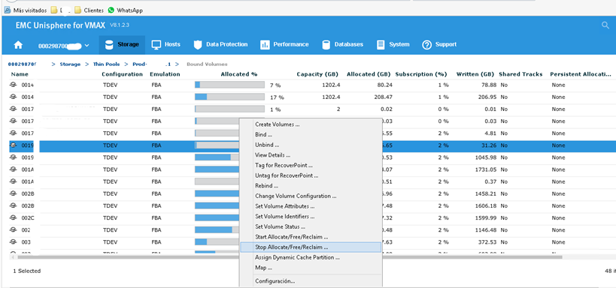The height and width of the screenshot is (288, 616).
Task: Open WhatsApp bookmark in browser bar
Action: [126, 10]
